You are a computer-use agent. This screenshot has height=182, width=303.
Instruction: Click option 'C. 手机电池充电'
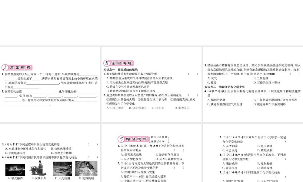pos(15,153)
